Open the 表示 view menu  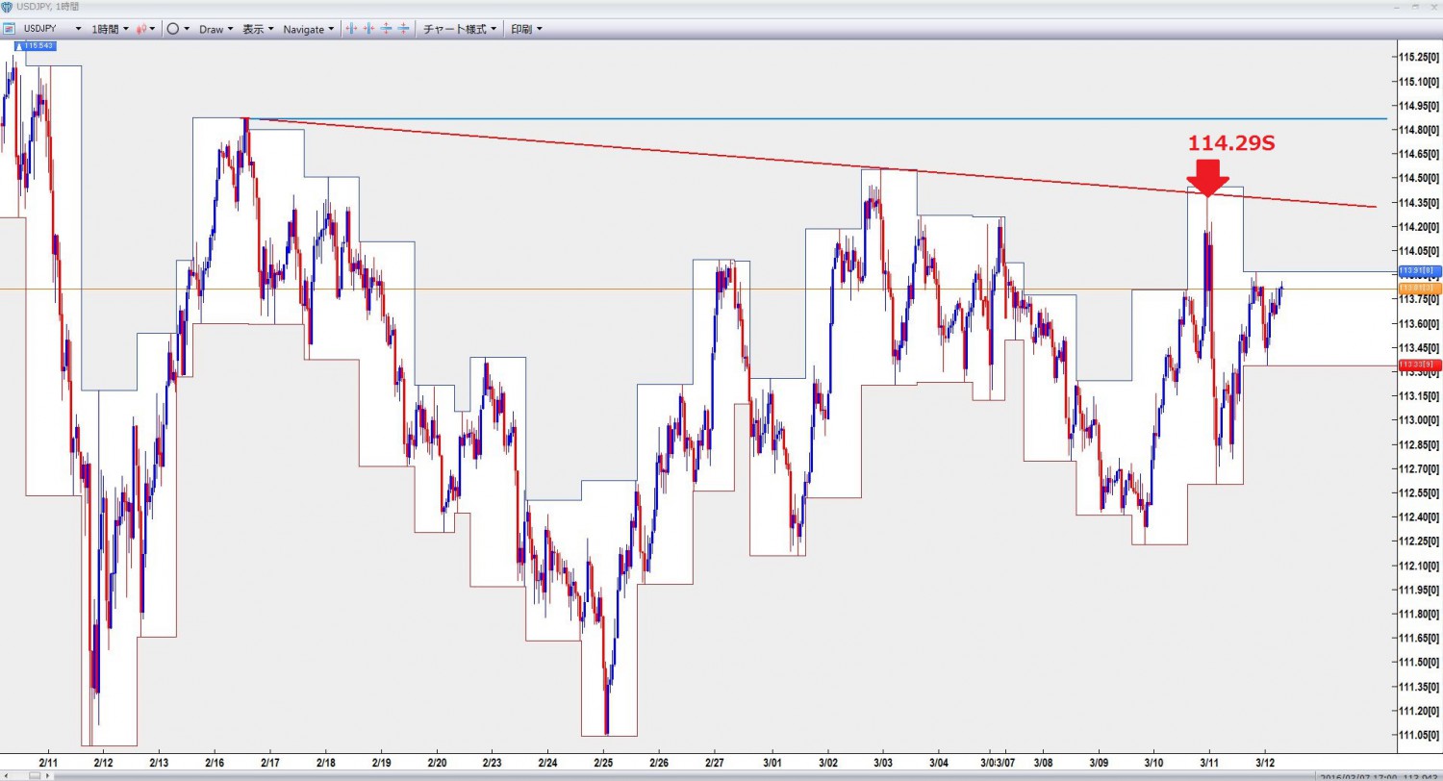point(258,29)
